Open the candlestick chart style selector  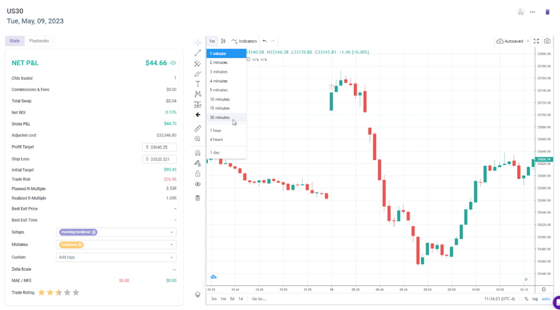223,41
